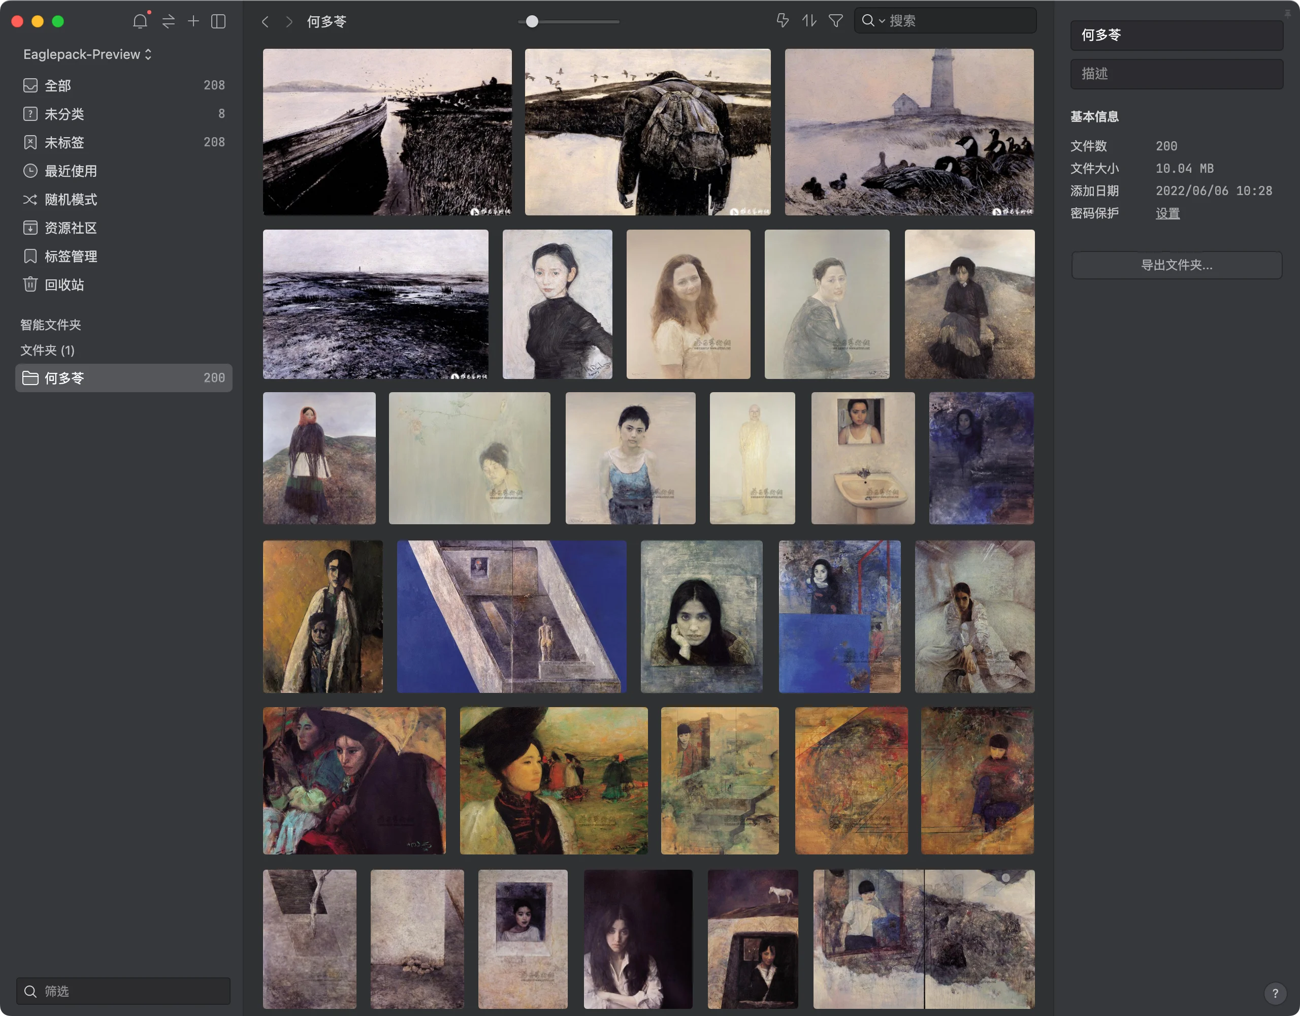
Task: Open 随机模式 in the sidebar
Action: [x=124, y=200]
